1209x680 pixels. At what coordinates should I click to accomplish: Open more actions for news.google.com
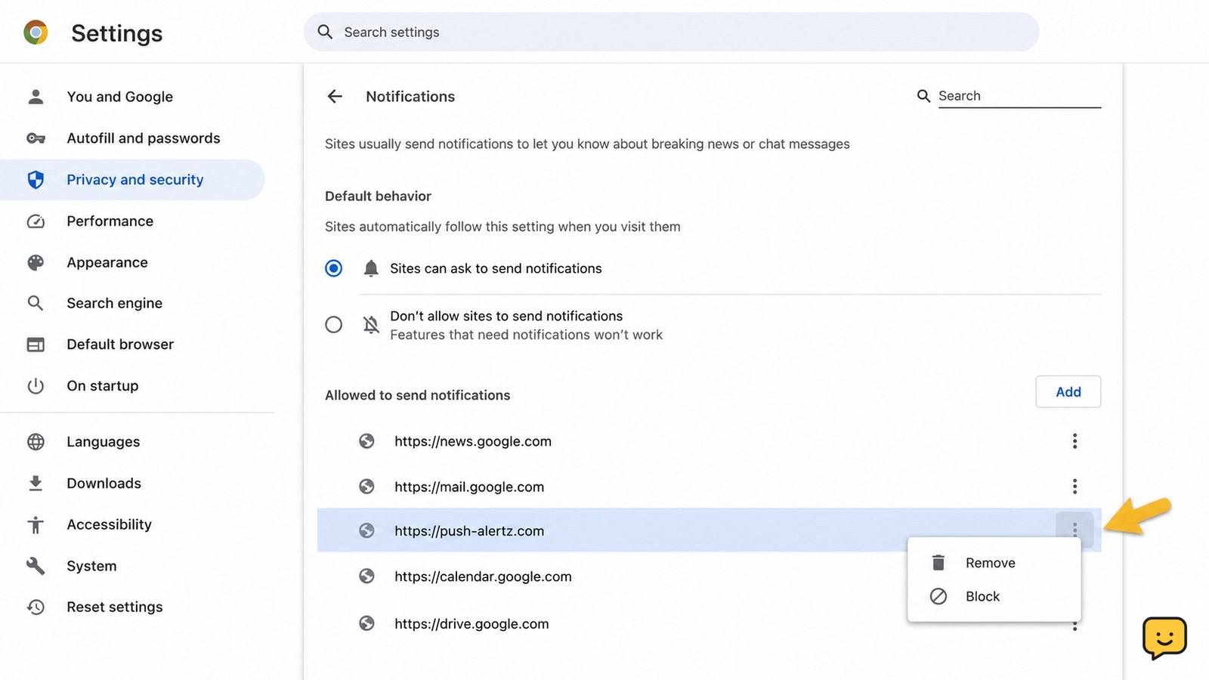pyautogui.click(x=1074, y=441)
